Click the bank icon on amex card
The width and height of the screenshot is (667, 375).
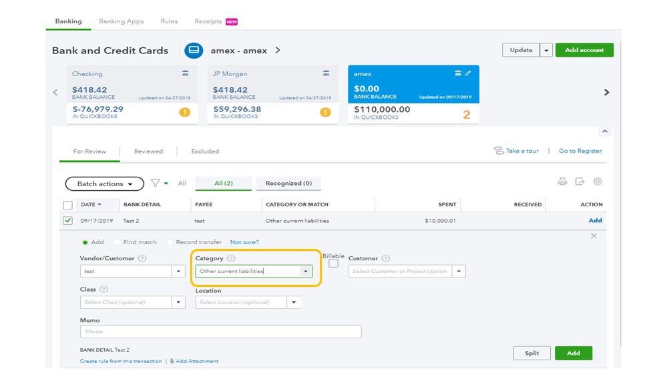[x=458, y=73]
